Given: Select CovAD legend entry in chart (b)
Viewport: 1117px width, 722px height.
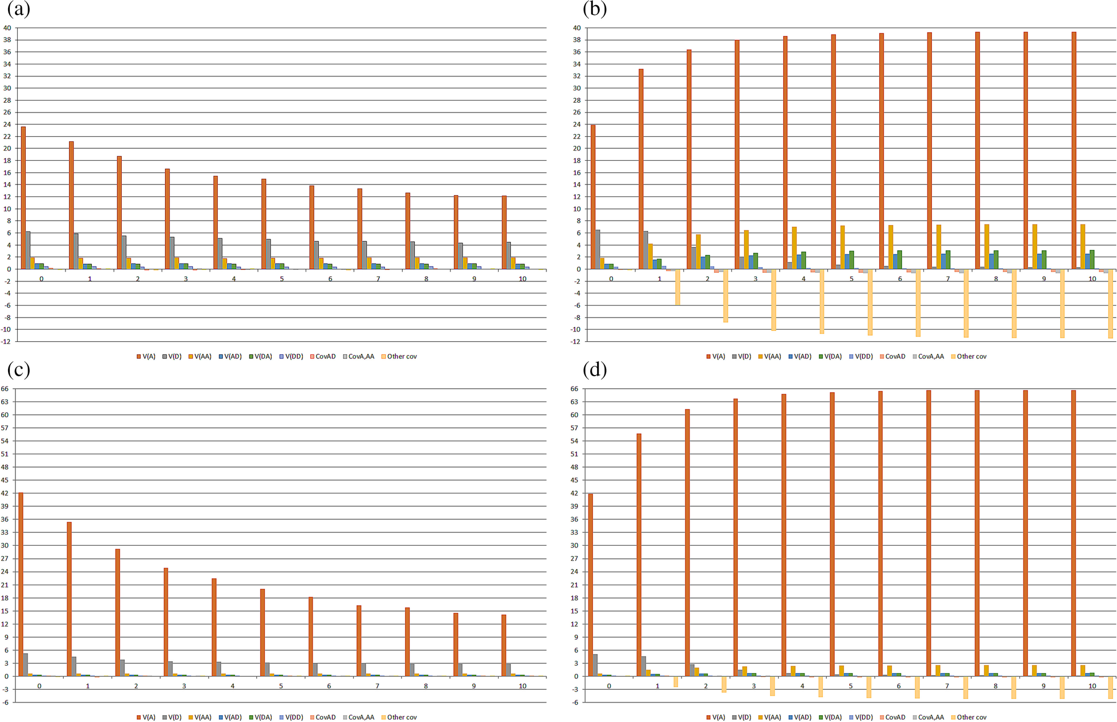Looking at the screenshot, I should pyautogui.click(x=892, y=357).
